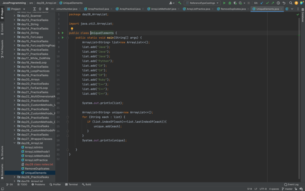Click the Git update project arrow
This screenshot has height=191, width=305.
[262, 3]
